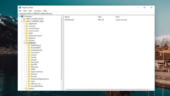Maximize the Registry Editor window
The image size is (170, 96).
tap(144, 7)
